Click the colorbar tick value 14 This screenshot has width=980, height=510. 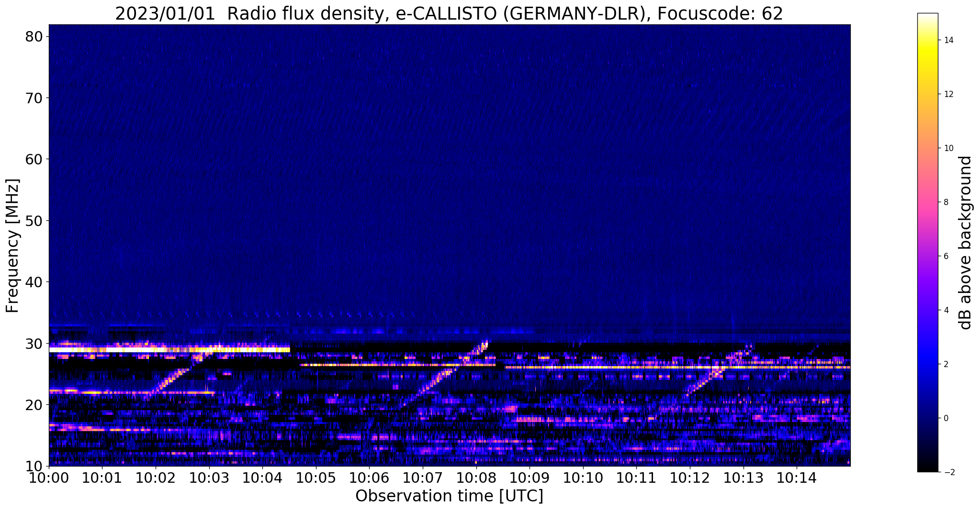pyautogui.click(x=948, y=40)
